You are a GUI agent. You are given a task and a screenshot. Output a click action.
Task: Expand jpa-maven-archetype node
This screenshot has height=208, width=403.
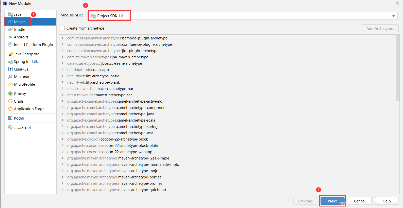pyautogui.click(x=62, y=57)
